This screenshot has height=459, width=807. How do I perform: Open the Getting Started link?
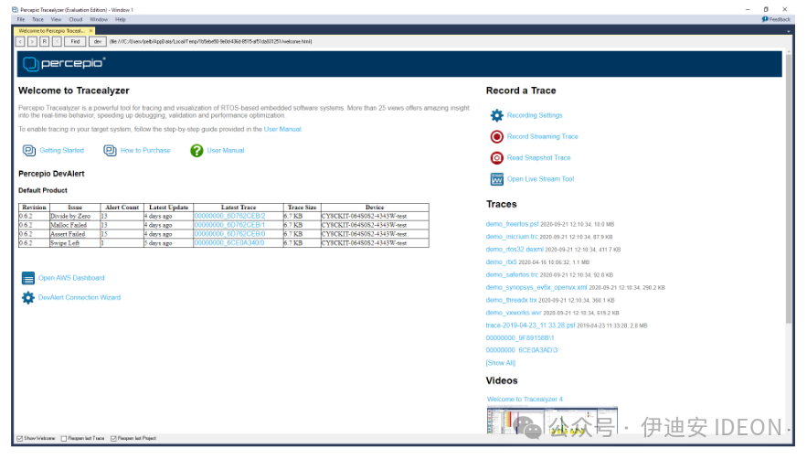coord(62,151)
